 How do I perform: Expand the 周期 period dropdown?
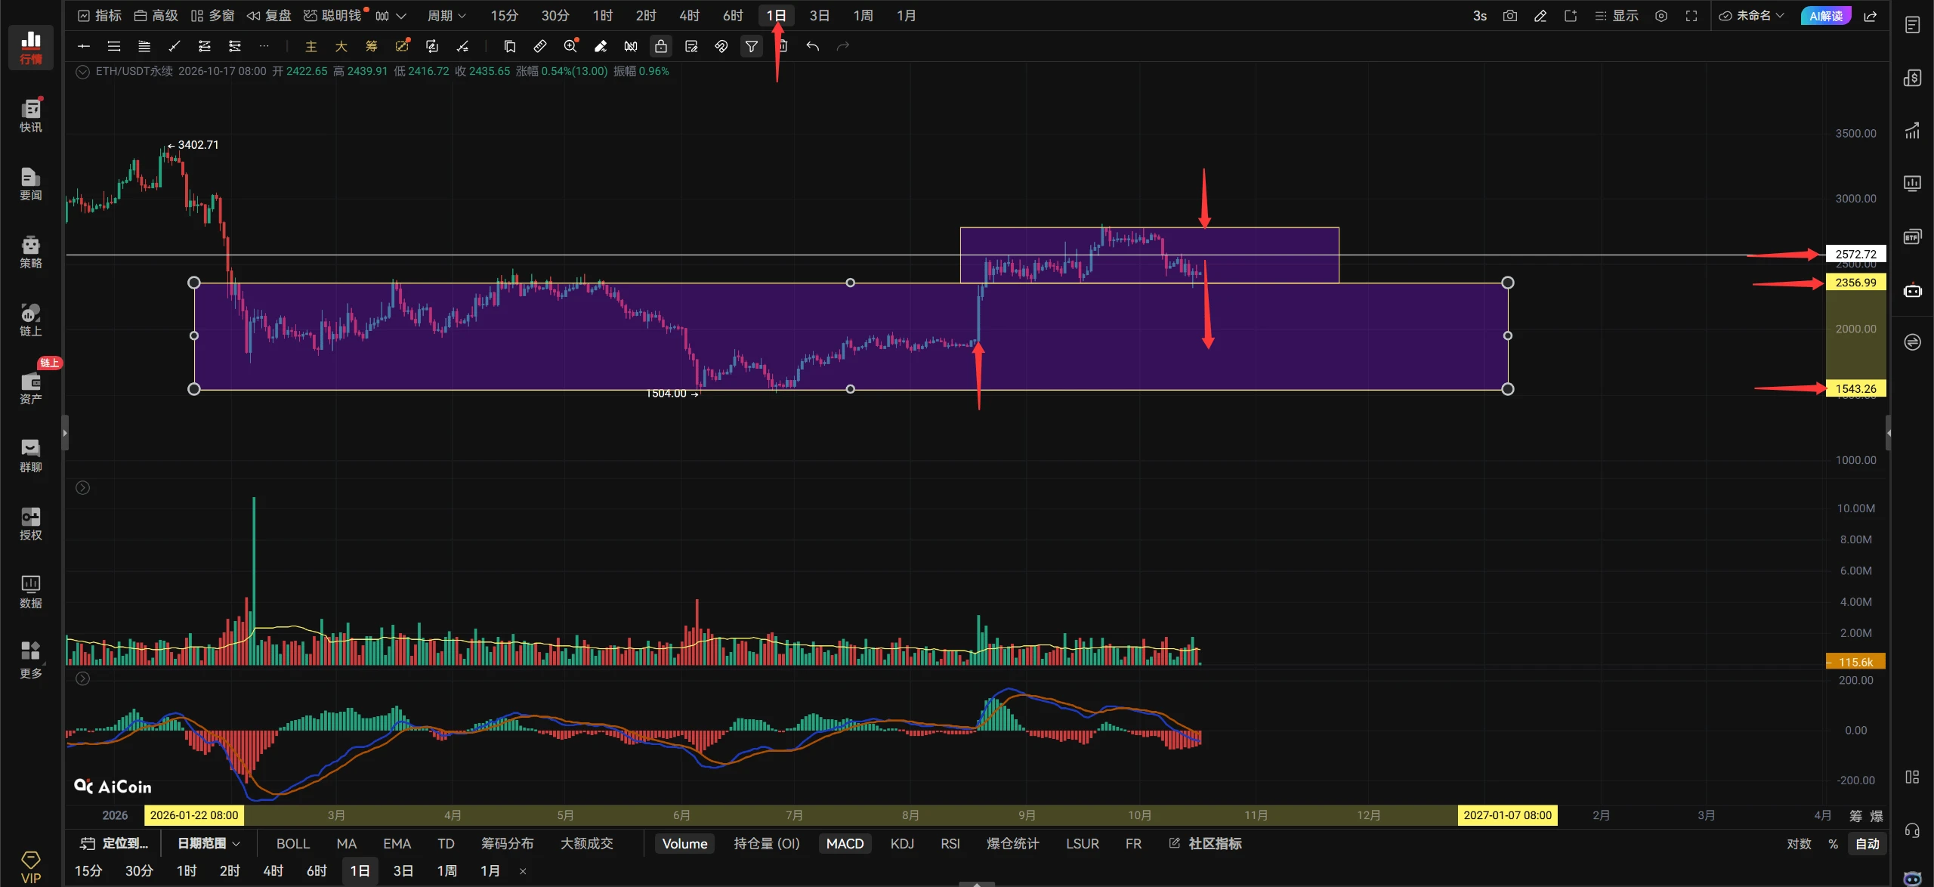tap(446, 15)
